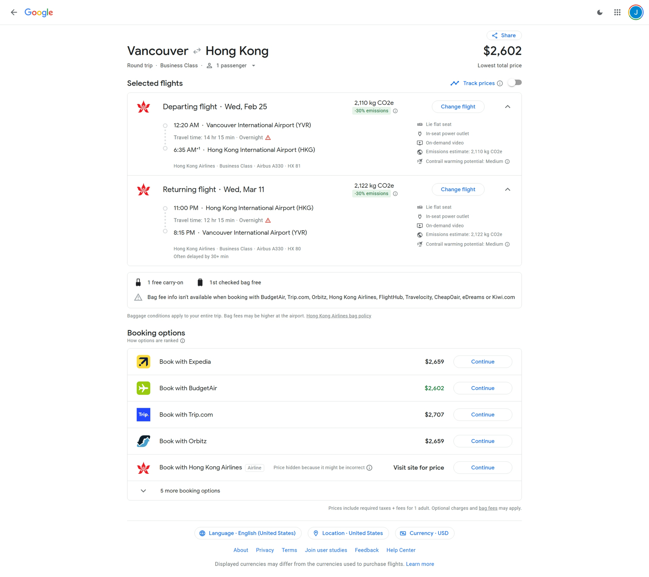Change Currency USD setting
This screenshot has width=649, height=577.
pyautogui.click(x=424, y=533)
